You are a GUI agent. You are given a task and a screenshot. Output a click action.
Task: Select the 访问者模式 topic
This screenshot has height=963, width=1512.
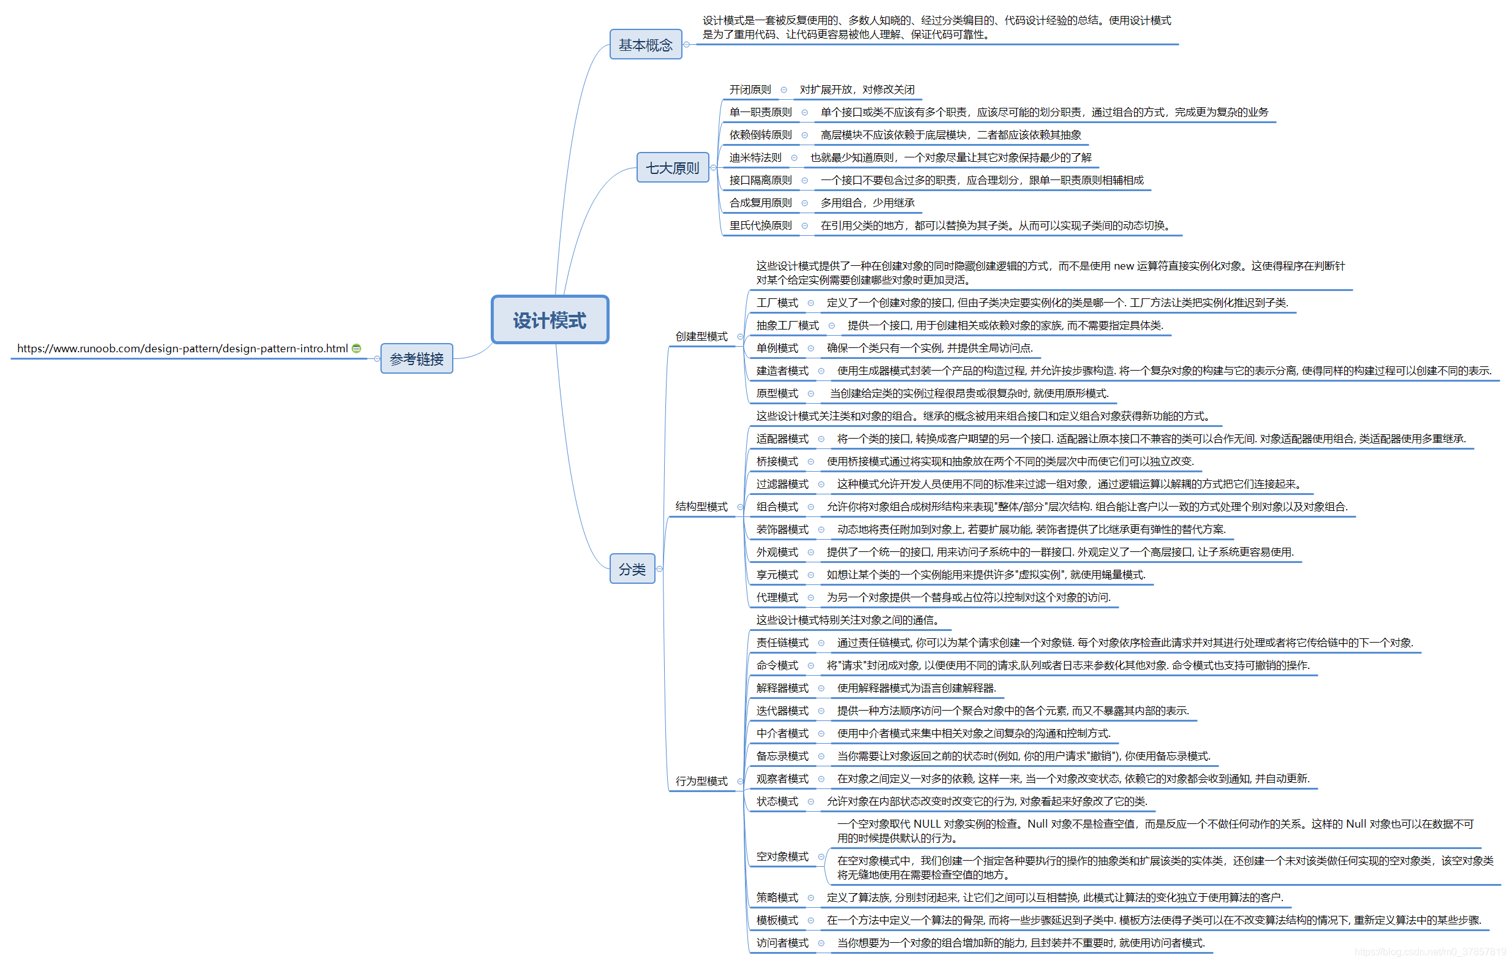click(x=782, y=943)
